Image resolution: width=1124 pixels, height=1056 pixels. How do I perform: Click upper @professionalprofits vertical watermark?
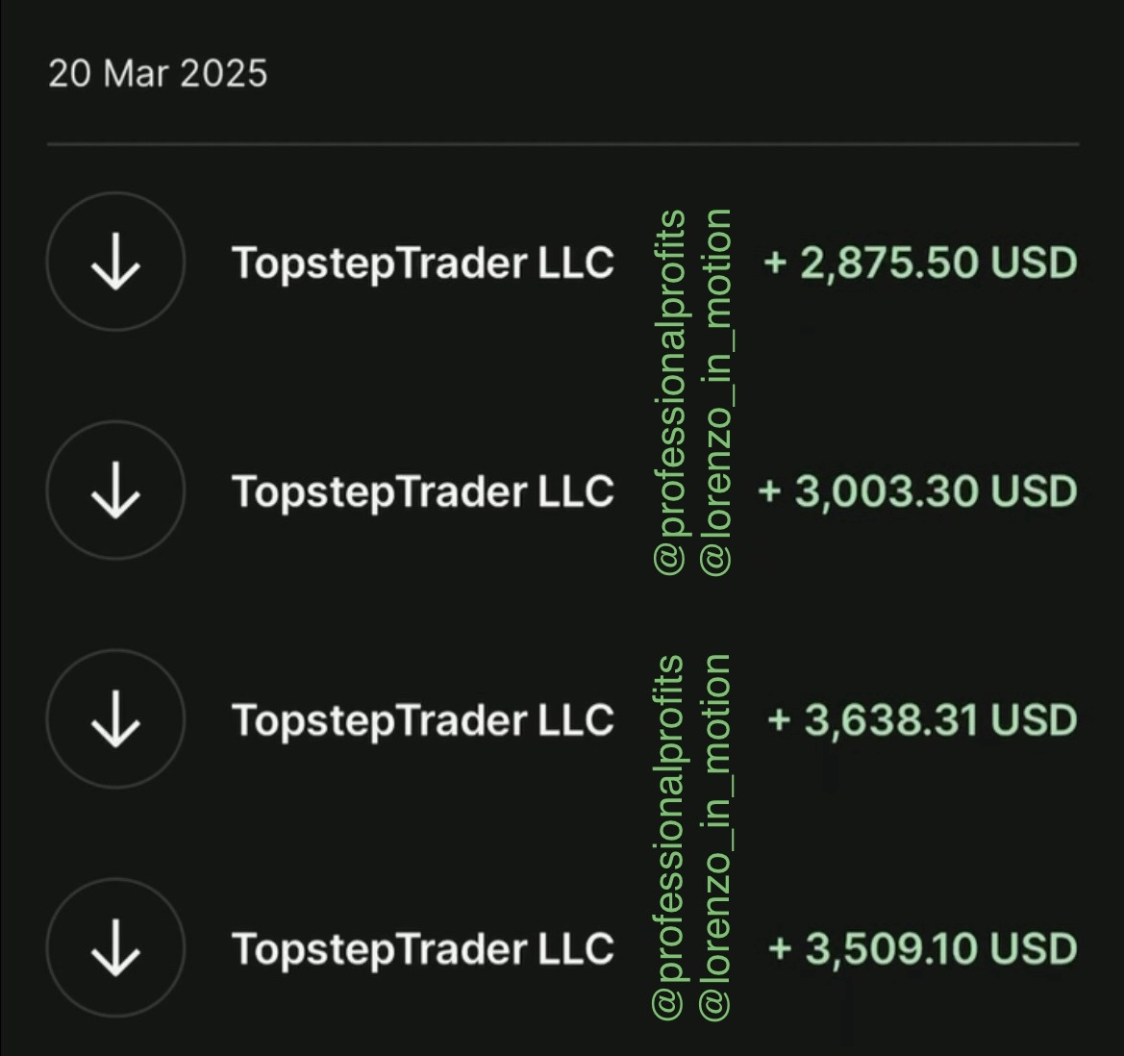pos(670,392)
